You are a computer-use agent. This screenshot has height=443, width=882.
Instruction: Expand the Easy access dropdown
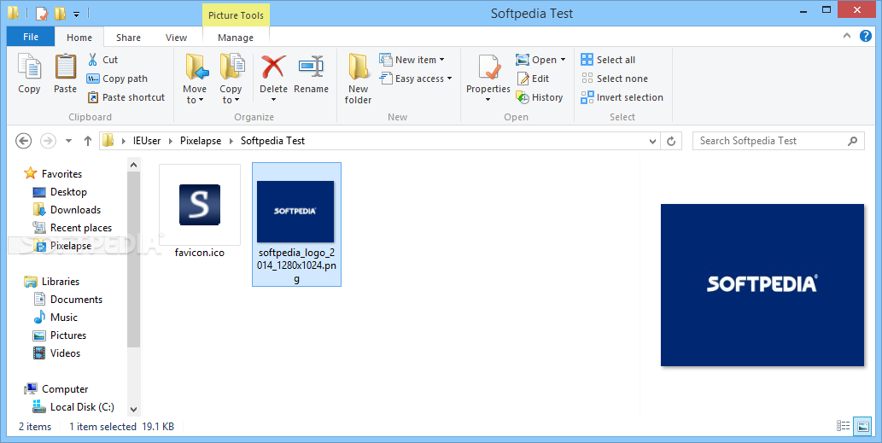click(449, 79)
